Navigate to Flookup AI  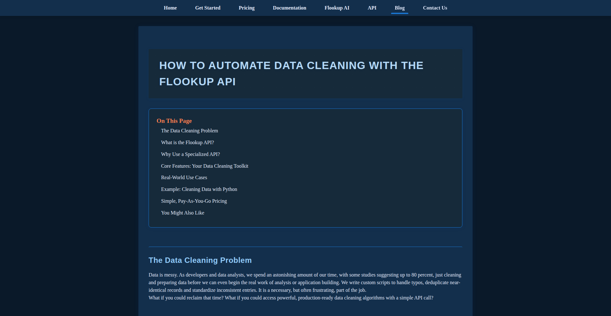tap(337, 8)
